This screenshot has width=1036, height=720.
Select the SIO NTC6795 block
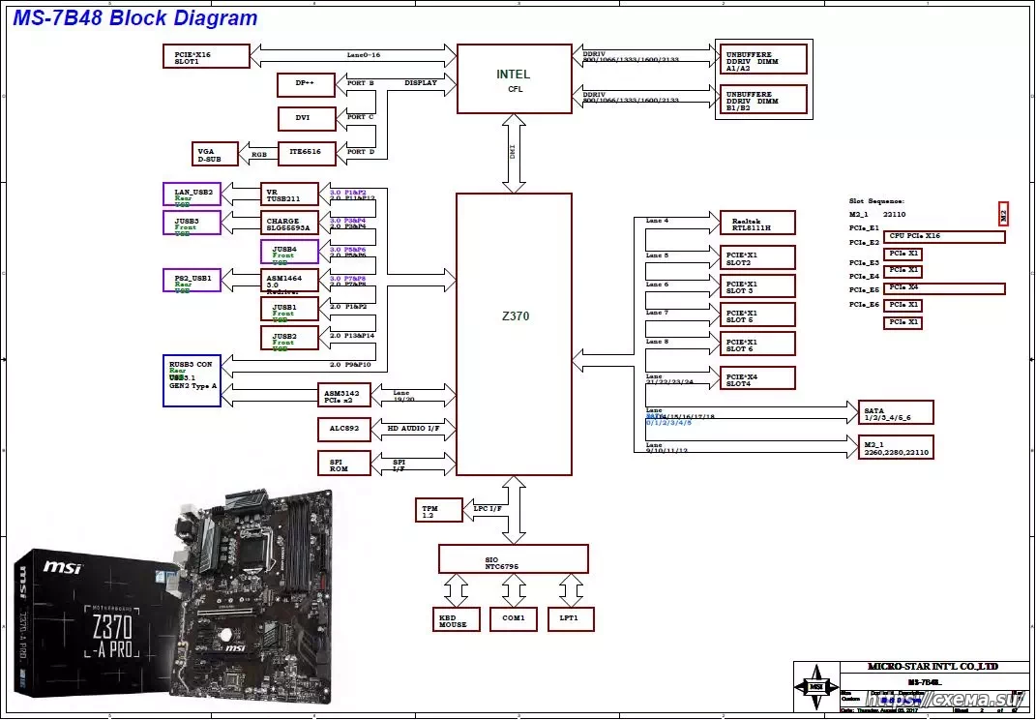514,558
